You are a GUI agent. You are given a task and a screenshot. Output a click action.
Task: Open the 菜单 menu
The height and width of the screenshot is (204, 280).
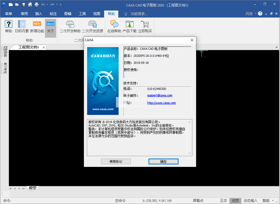click(x=9, y=14)
